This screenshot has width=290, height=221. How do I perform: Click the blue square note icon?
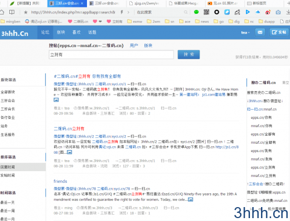click(227, 12)
